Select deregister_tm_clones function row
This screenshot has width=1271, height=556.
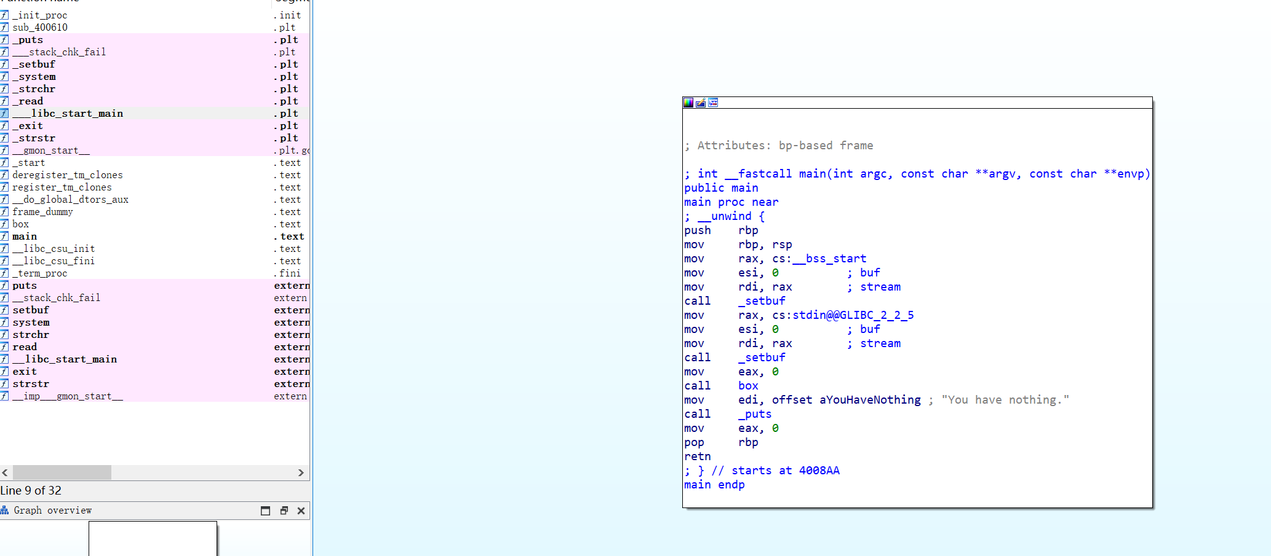click(155, 175)
